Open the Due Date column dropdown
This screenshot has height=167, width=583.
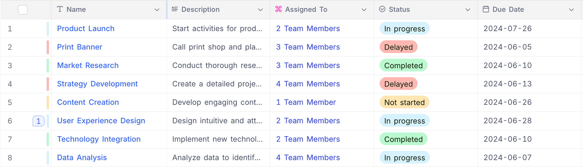coord(571,10)
